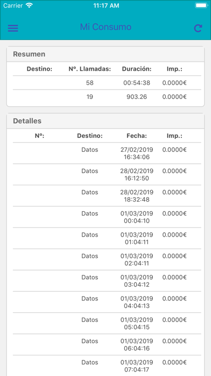211x376 pixels.
Task: Select the Mi Consumo title
Action: [x=105, y=27]
